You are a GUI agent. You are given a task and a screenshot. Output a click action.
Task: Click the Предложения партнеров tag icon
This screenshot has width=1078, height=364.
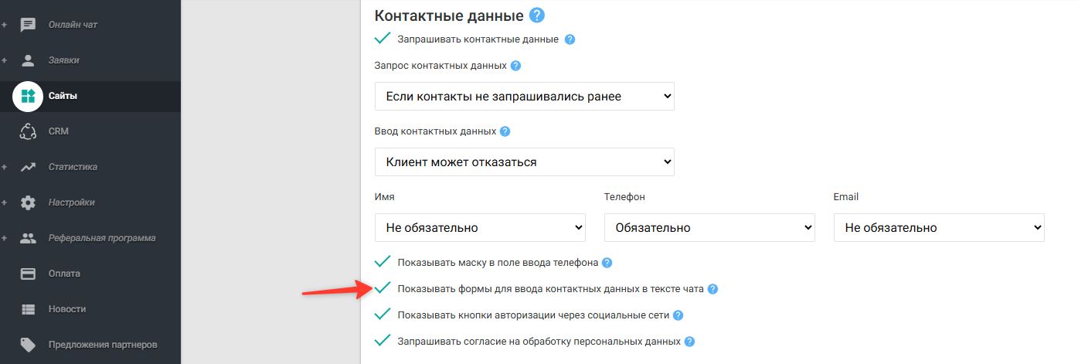[28, 345]
